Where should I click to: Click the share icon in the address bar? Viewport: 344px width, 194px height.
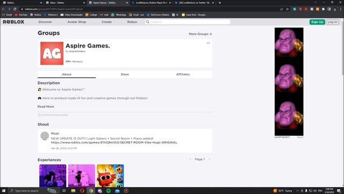pos(282,9)
